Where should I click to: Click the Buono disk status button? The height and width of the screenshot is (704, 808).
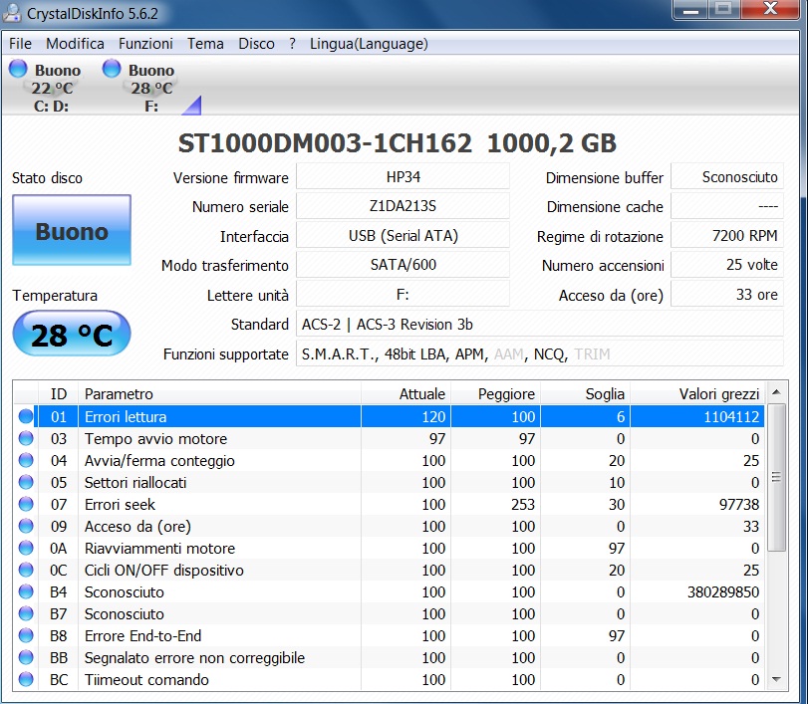(72, 230)
